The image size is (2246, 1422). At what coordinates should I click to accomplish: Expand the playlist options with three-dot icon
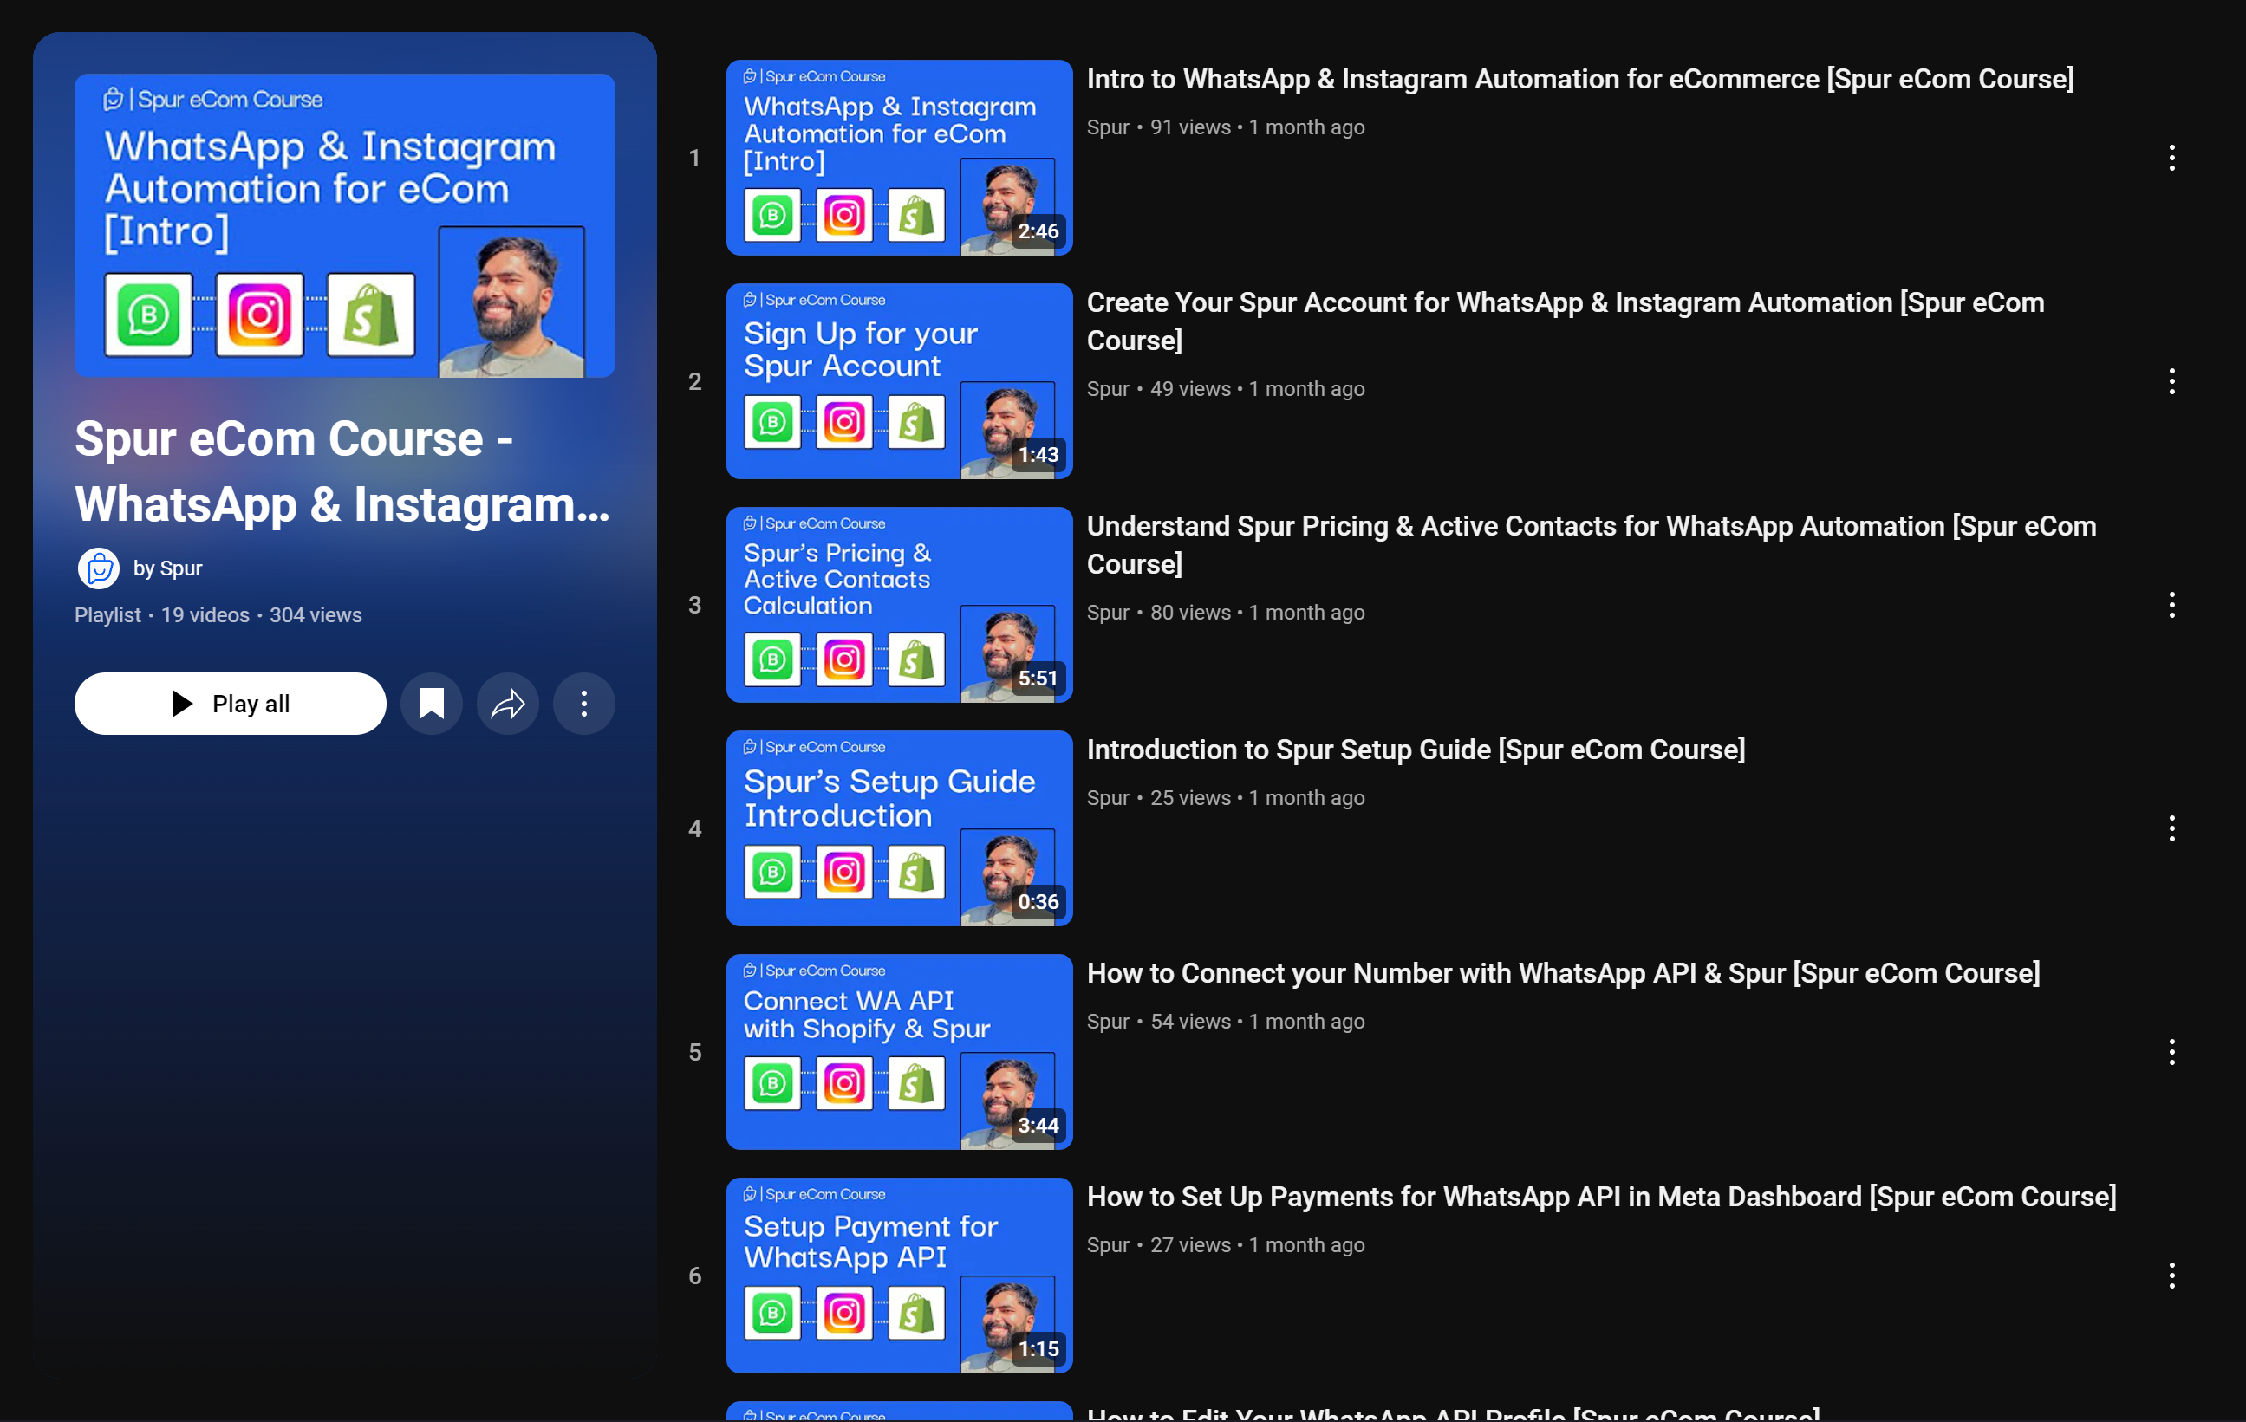tap(584, 704)
